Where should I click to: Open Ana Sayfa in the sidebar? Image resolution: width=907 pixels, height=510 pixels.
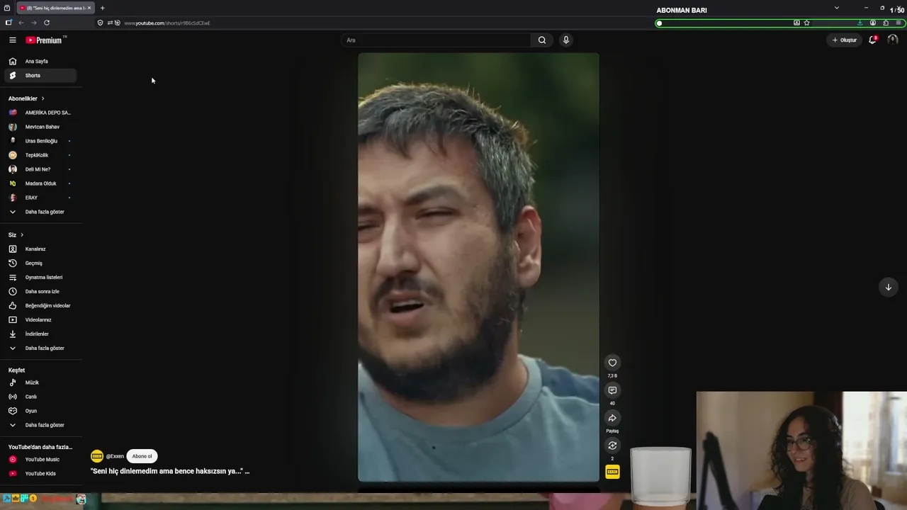tap(40, 62)
